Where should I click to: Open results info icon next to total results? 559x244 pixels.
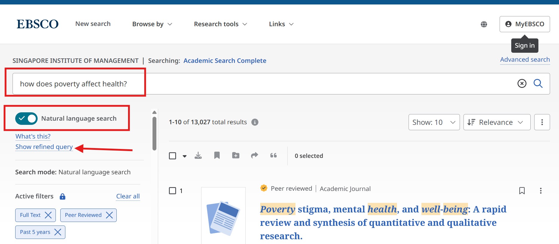255,122
